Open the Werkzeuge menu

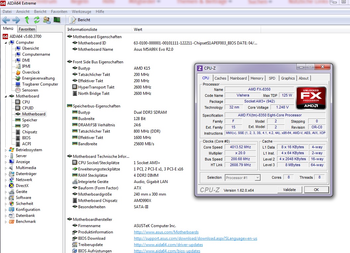pyautogui.click(x=82, y=11)
